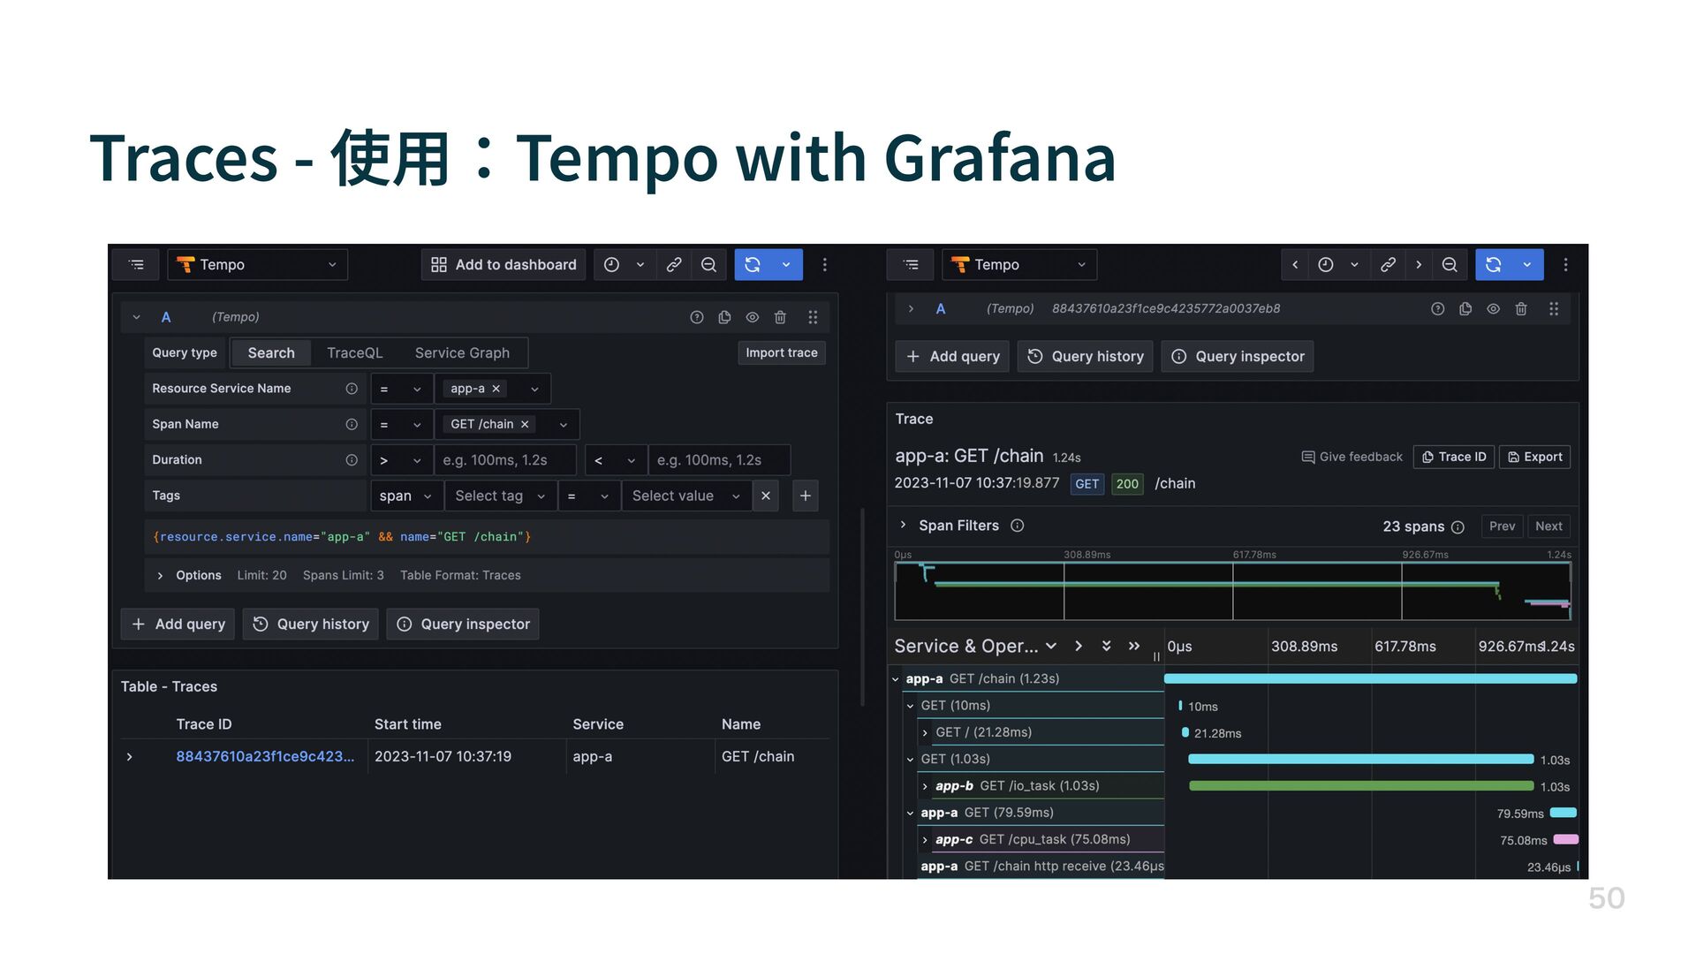Collapse app-a GET /chain (1.23s) span
Viewport: 1696px width, 954px height.
click(x=896, y=679)
